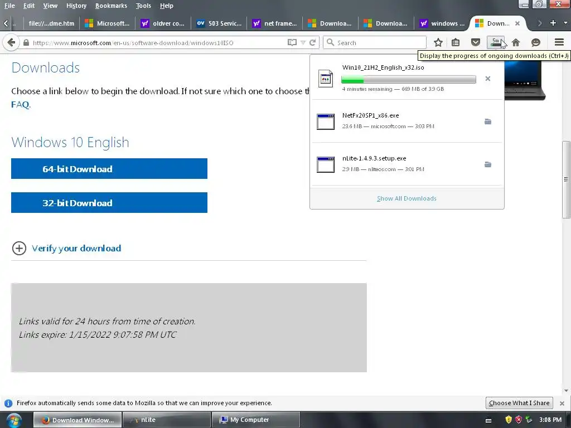Click the information icon in notification bar
The width and height of the screenshot is (571, 428).
[8, 403]
